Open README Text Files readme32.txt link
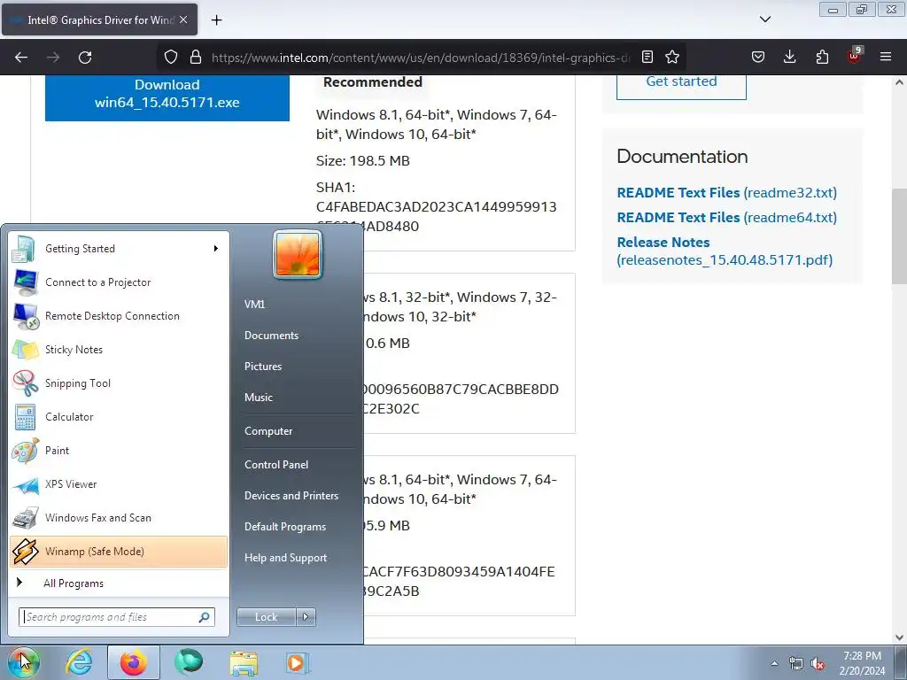Image resolution: width=907 pixels, height=680 pixels. (726, 192)
